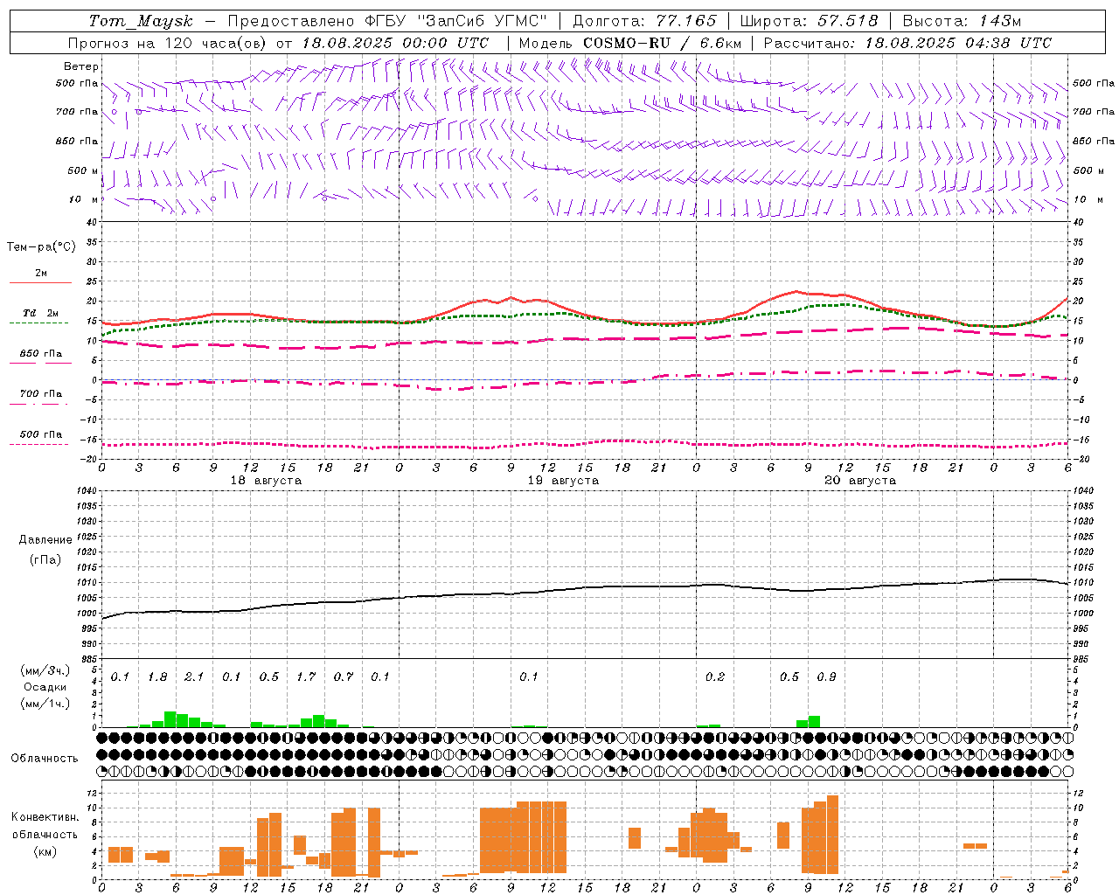
Task: Click the 0.7 precipitation value
Action: 344,677
